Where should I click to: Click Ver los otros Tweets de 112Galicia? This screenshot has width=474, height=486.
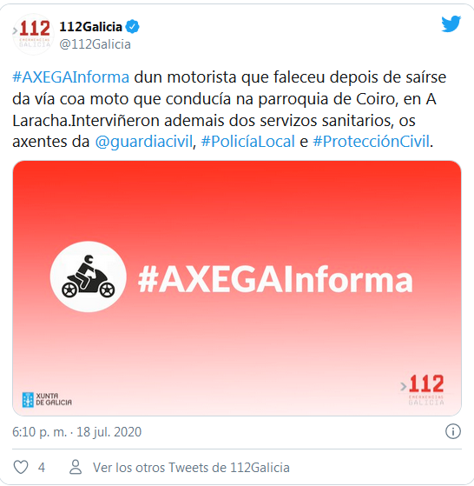[x=191, y=468]
